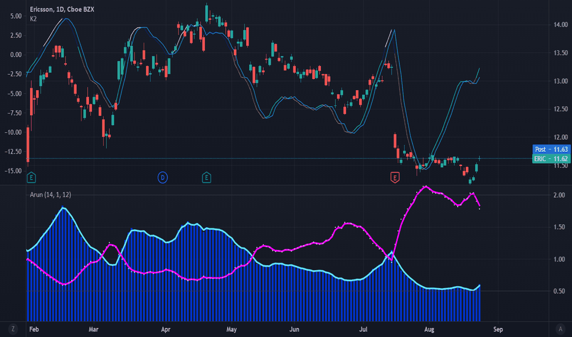Click the 14.00 price scale value
Screen dimensions: 572x337
561,25
